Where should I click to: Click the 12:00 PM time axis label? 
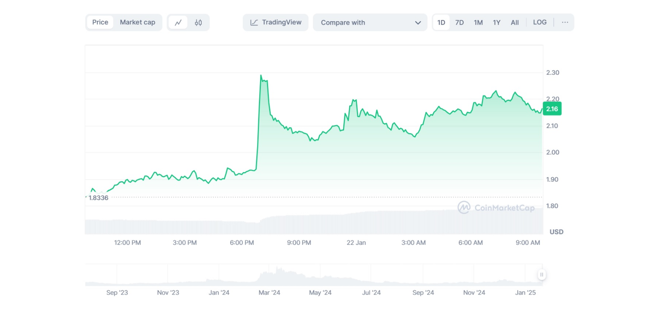point(127,243)
